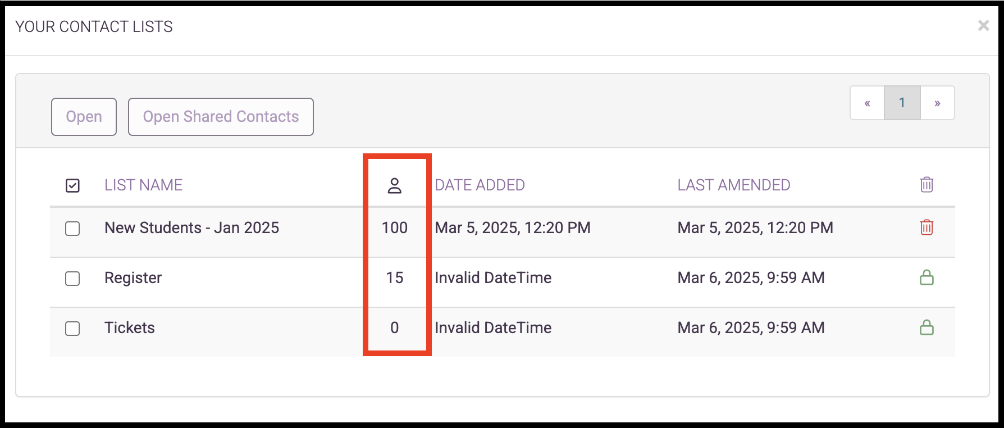Select the Tickets list checkbox
This screenshot has height=428, width=1004.
tap(72, 329)
